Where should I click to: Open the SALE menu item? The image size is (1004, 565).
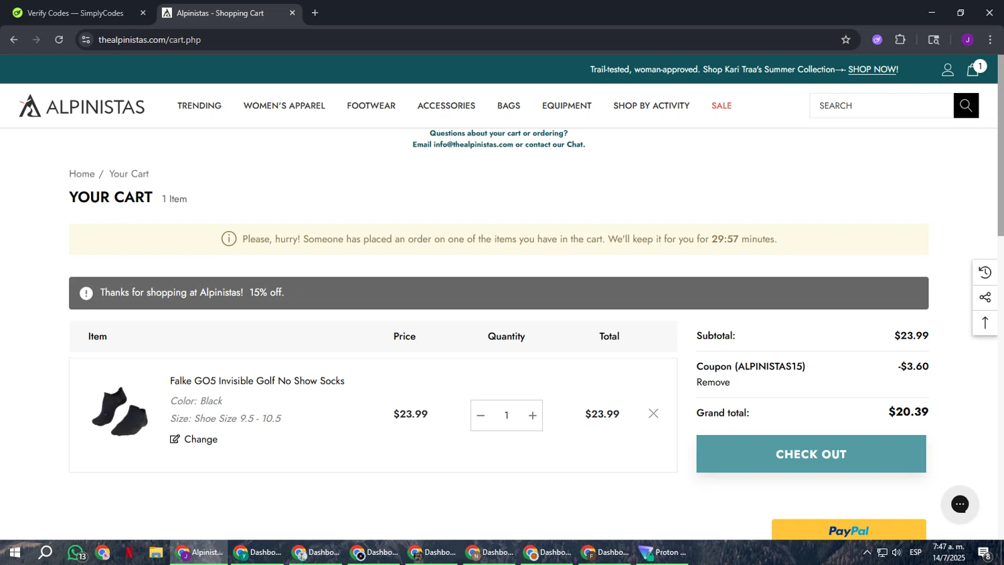[x=722, y=106]
